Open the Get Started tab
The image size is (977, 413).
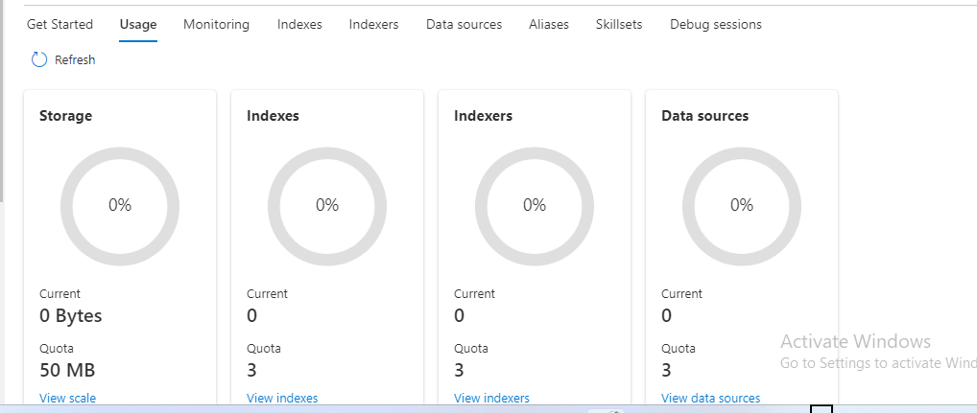60,24
